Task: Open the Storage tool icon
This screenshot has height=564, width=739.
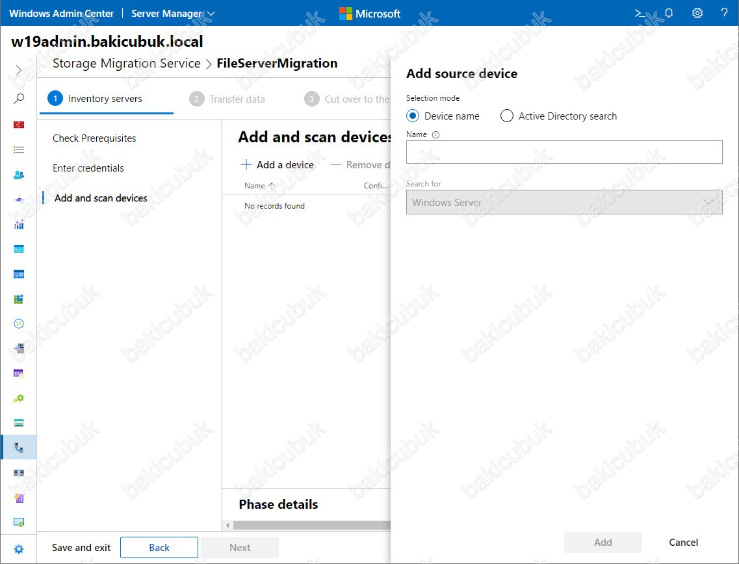Action: (x=19, y=423)
